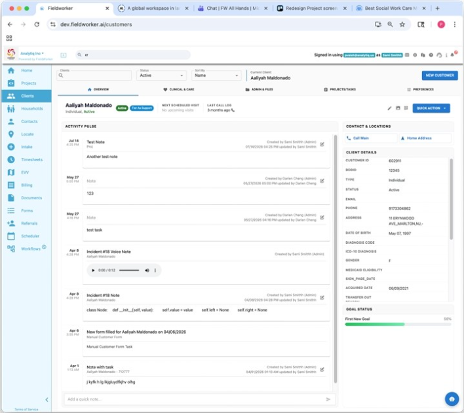Click the card icon beside Quick Action
This screenshot has height=413, width=464.
398,108
